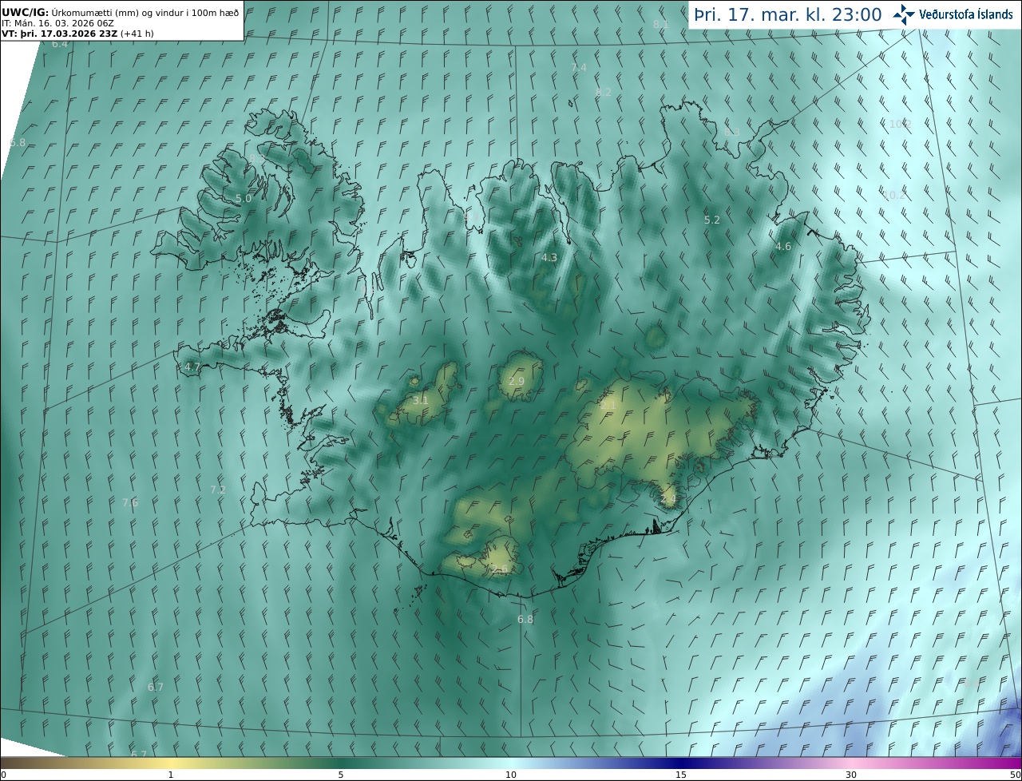Viewport: 1022px width, 781px height.
Task: Click the 7.2 value on the map
Action: (x=218, y=490)
